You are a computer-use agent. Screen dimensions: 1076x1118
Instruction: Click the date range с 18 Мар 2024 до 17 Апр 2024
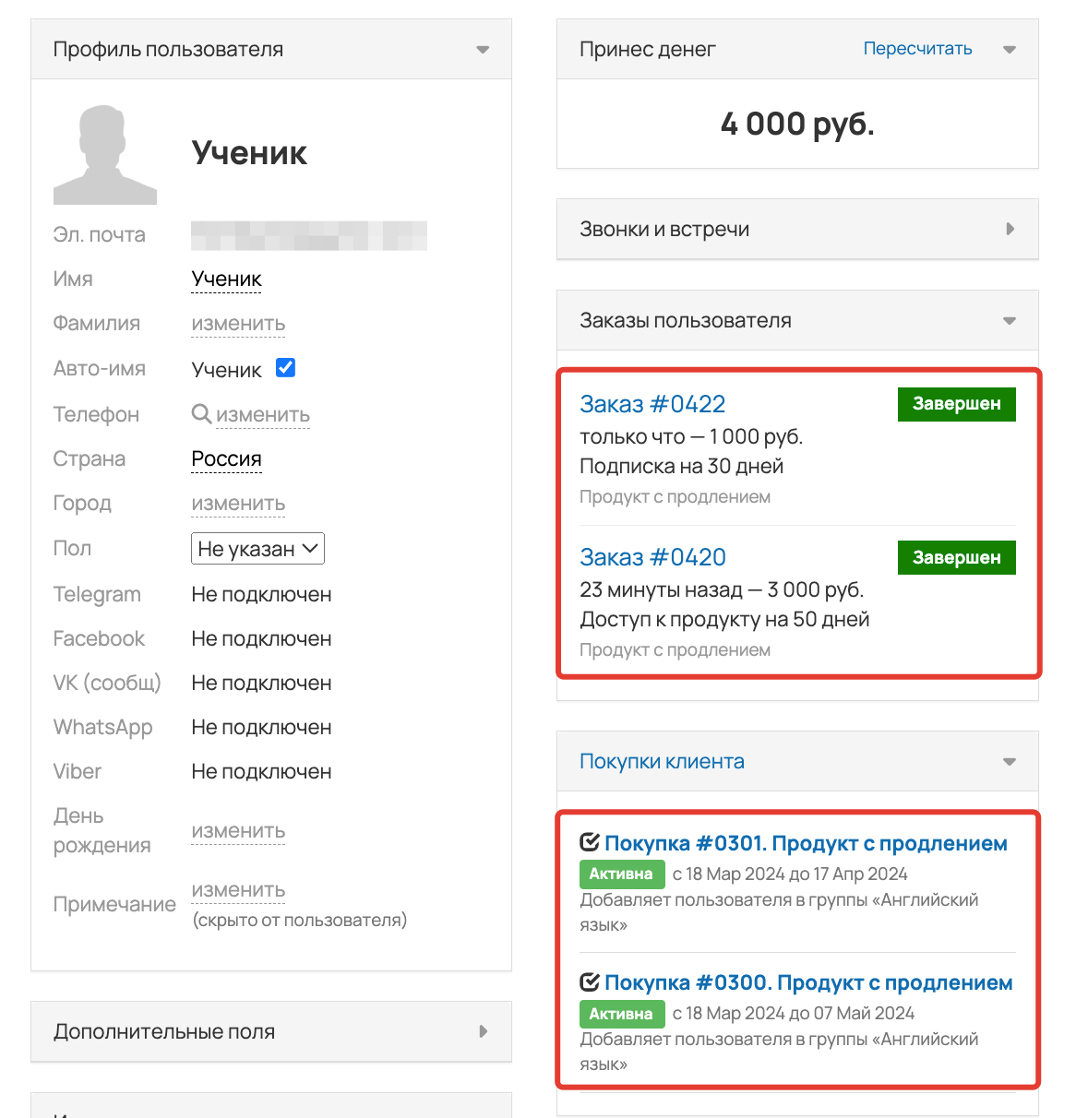[790, 874]
